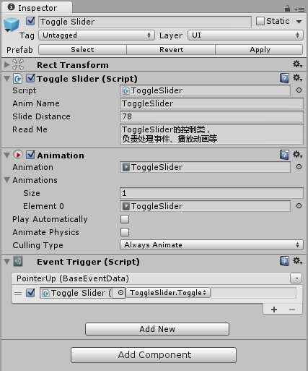Click the Anim Name input field
Image resolution: width=308 pixels, height=371 pixels.
(211, 103)
